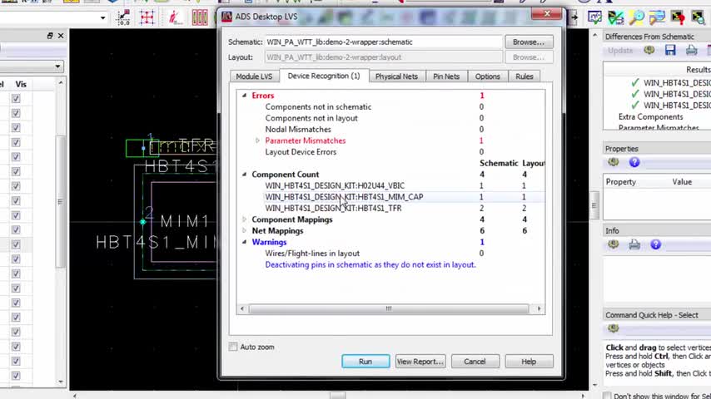This screenshot has width=711, height=399.
Task: Click gear icon in Info panel
Action: click(613, 244)
